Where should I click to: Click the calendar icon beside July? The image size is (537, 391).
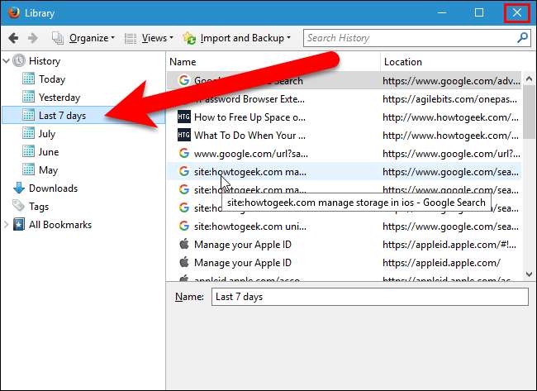28,133
